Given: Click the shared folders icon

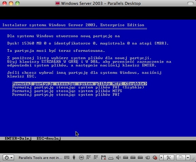Looking at the screenshot, I should pyautogui.click(x=148, y=158).
